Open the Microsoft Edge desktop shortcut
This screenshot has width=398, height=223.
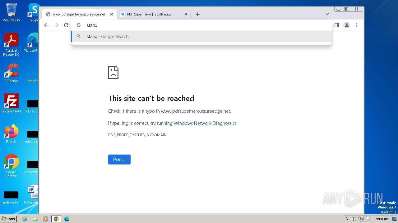(x=31, y=42)
